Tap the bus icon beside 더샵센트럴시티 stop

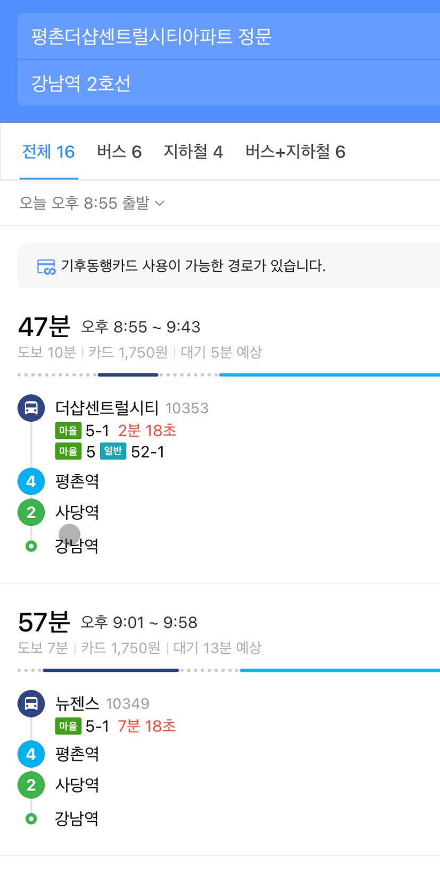(x=31, y=408)
